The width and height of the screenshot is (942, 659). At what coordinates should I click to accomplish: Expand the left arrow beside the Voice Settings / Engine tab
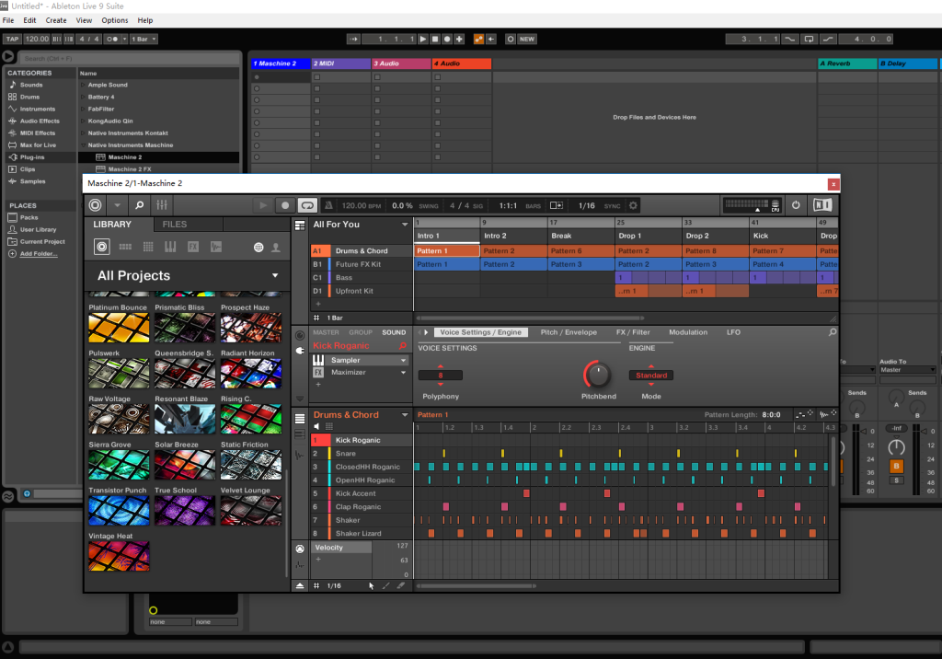420,332
